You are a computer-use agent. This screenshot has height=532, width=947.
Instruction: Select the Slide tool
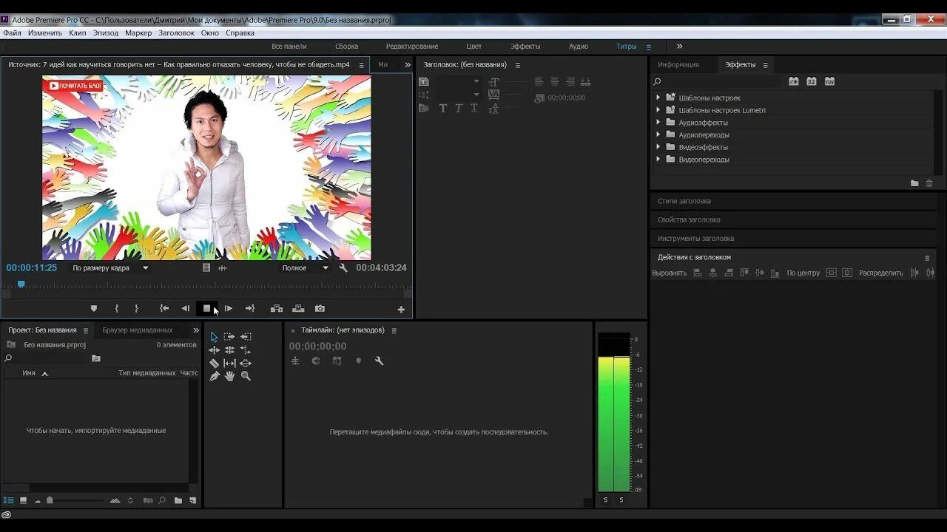(x=246, y=364)
